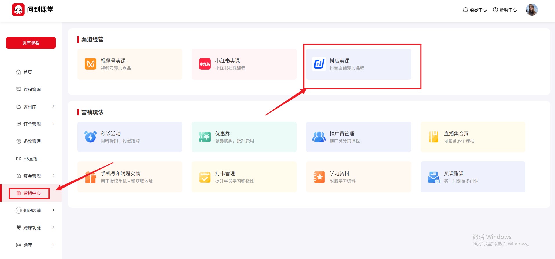Expand the 素材库 submenu chevron
This screenshot has width=555, height=259.
(53, 106)
